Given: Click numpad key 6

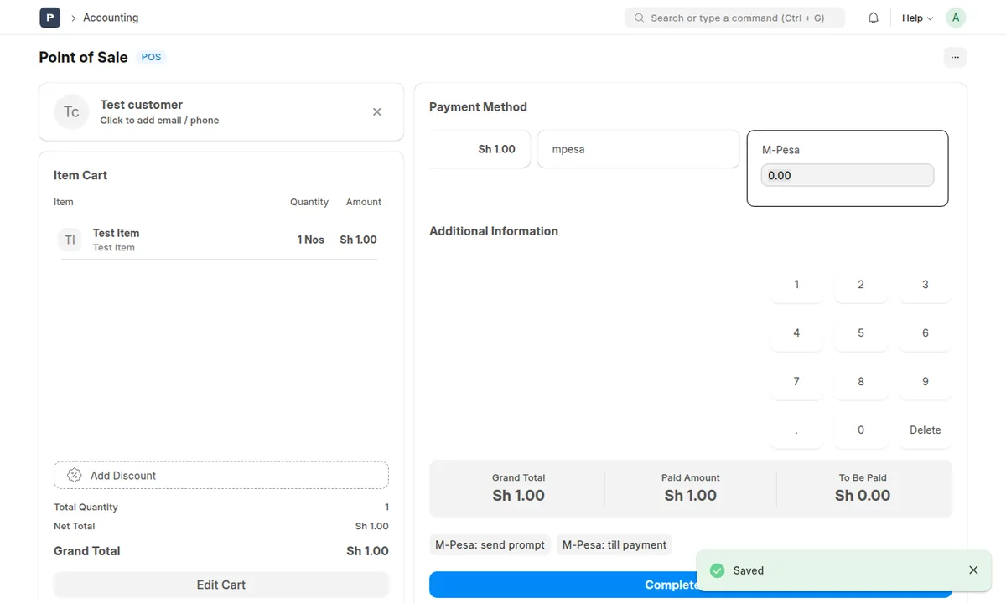Looking at the screenshot, I should point(926,333).
